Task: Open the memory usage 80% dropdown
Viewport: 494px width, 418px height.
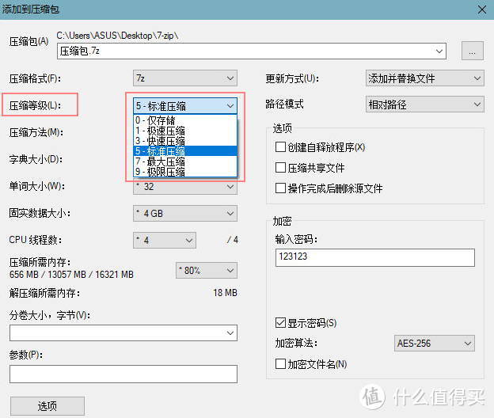Action: click(x=207, y=270)
